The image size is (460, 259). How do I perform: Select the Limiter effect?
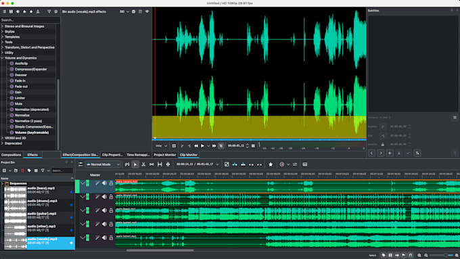tap(20, 98)
